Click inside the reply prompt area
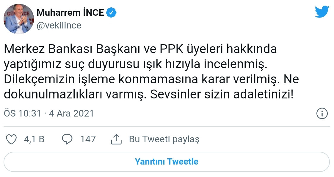Screen dimensions: 334x177 coord(167,161)
